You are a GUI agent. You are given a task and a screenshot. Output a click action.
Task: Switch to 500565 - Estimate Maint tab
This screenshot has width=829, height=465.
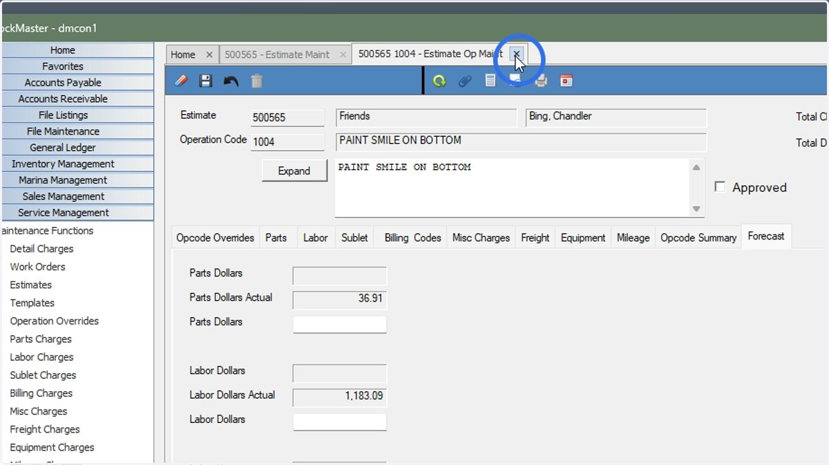pyautogui.click(x=287, y=55)
